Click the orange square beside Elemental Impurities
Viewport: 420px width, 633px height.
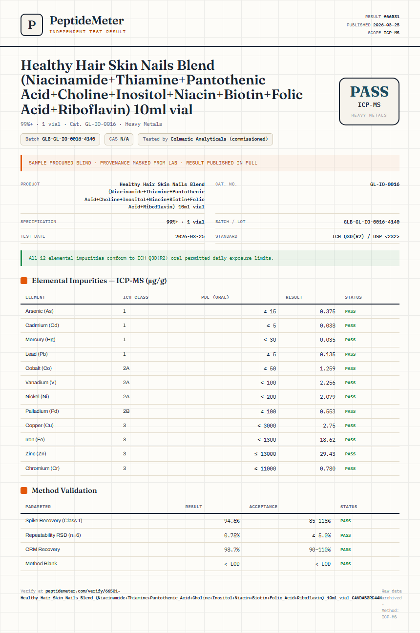tap(24, 281)
